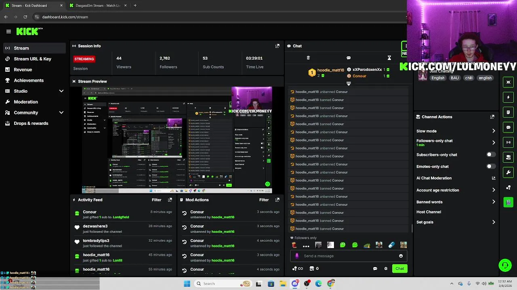Expand Followers-only chat options
Image resolution: width=517 pixels, height=290 pixels.
493,143
